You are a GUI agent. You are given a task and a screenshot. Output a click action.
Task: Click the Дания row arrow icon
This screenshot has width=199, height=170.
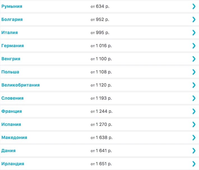click(194, 151)
